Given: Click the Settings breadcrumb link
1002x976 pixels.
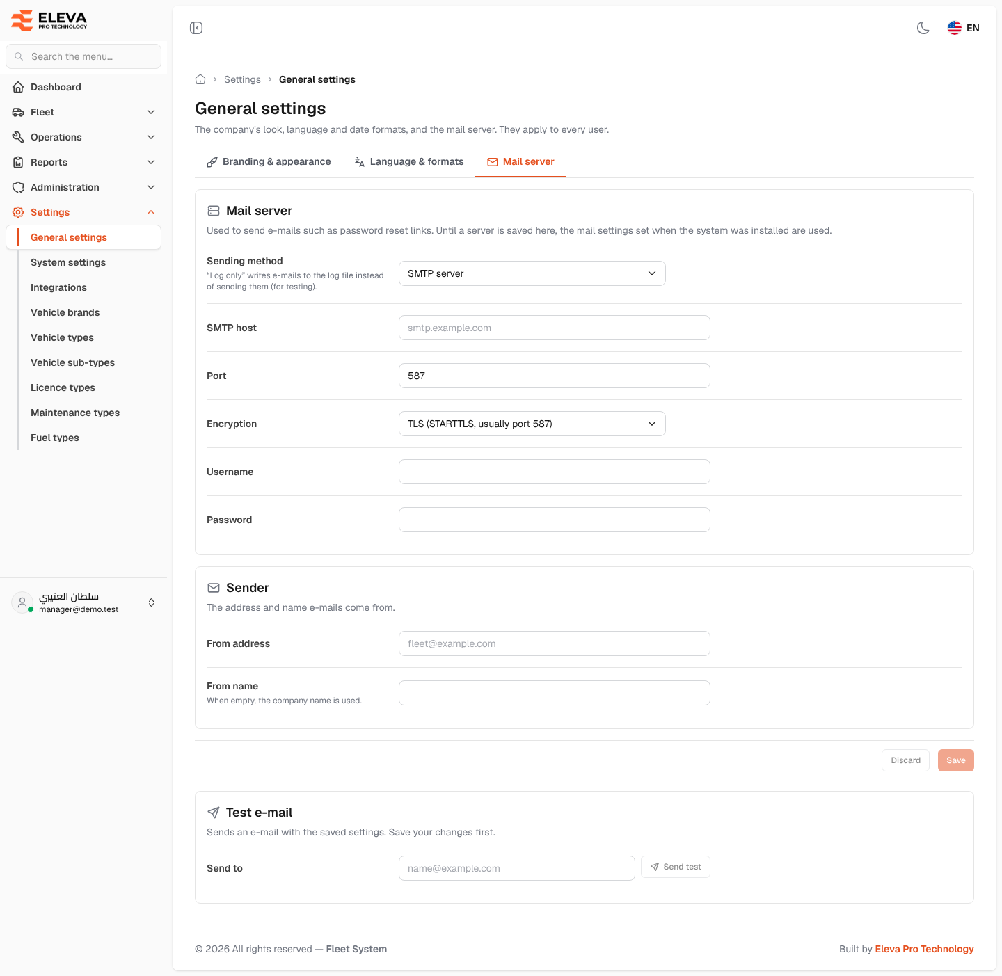Looking at the screenshot, I should pos(242,79).
